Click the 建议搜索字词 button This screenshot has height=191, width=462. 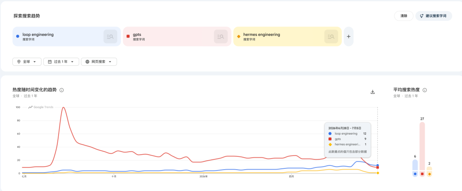434,16
